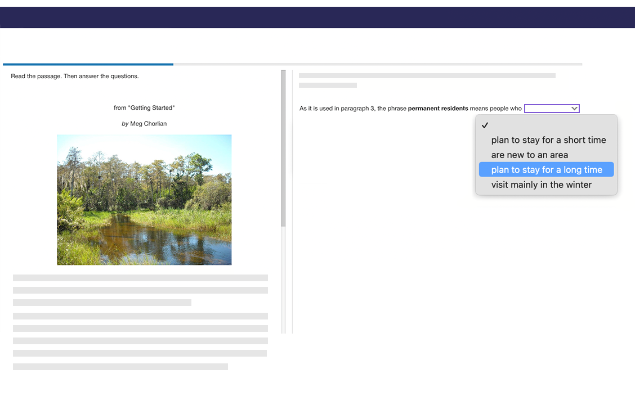This screenshot has height=405, width=635.
Task: Choose "plan to stay for a short time"
Action: pos(548,140)
